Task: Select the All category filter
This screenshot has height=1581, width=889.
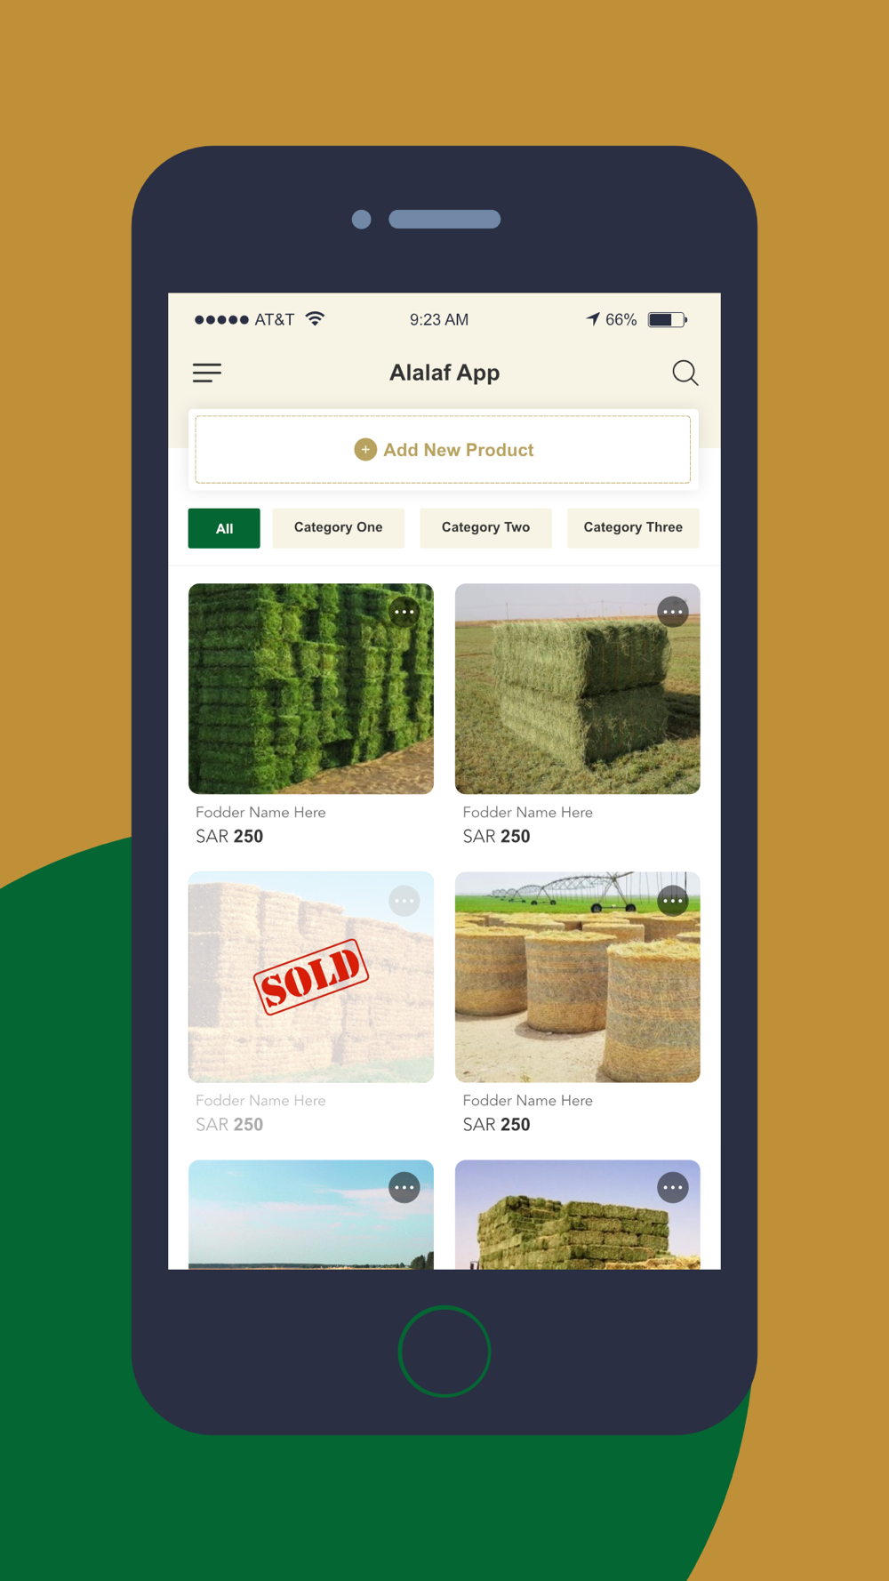Action: tap(224, 528)
